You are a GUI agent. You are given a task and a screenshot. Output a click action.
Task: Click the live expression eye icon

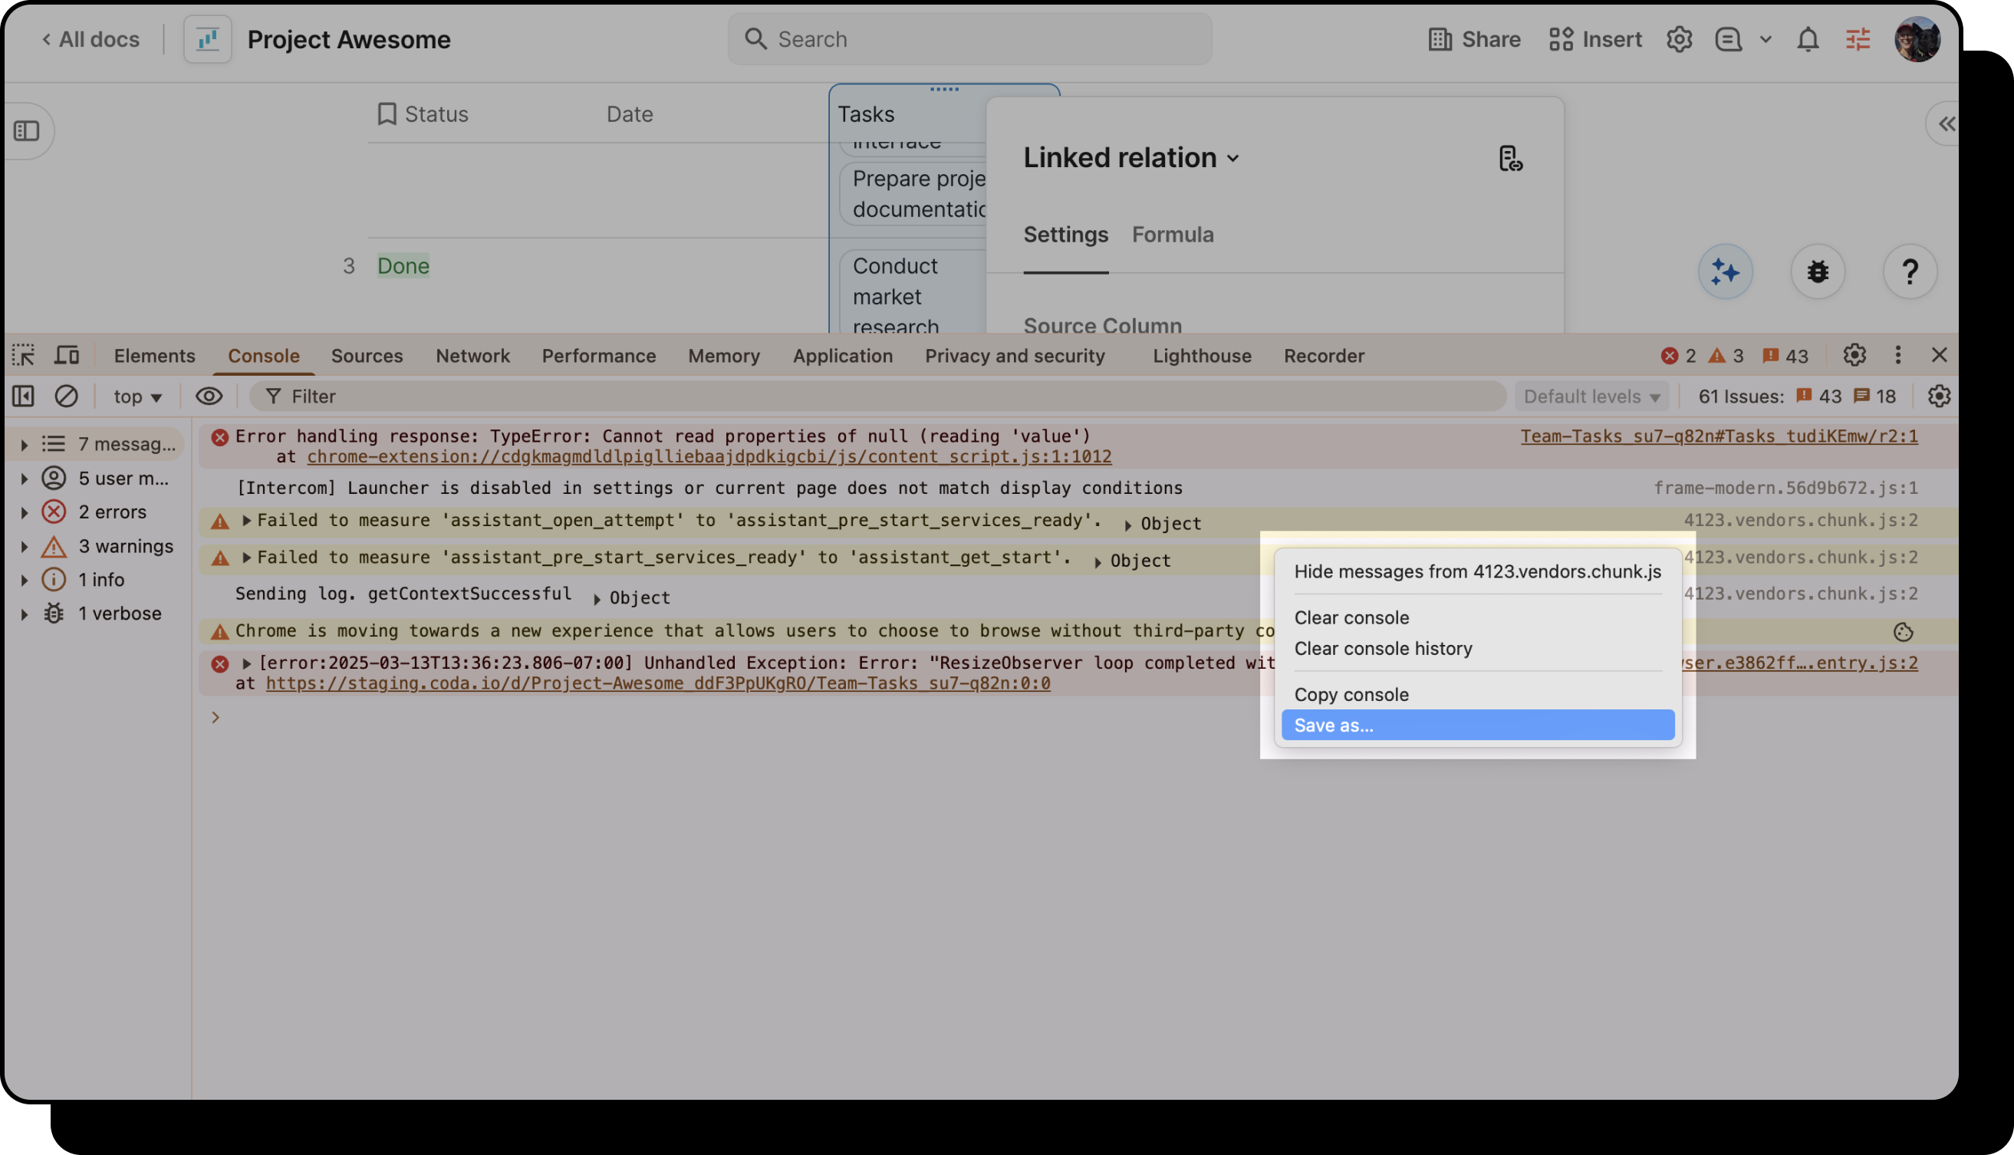tap(209, 396)
